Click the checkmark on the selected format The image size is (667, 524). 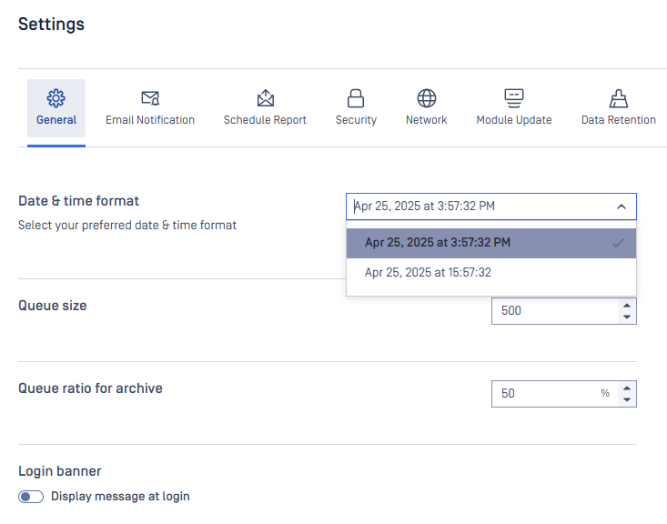coord(618,243)
